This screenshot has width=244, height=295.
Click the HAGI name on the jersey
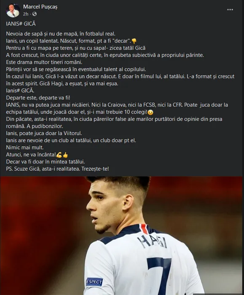coord(152,242)
